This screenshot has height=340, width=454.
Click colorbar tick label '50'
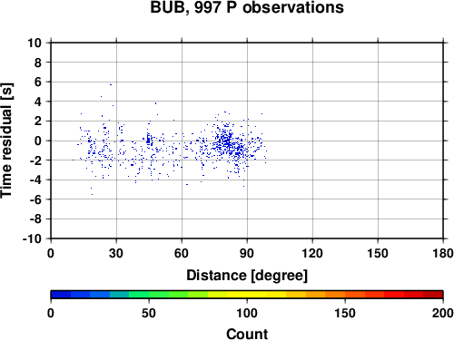[149, 313]
